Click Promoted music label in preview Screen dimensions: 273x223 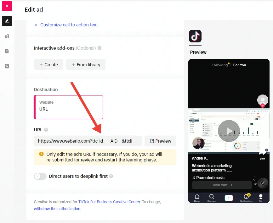tap(208, 178)
